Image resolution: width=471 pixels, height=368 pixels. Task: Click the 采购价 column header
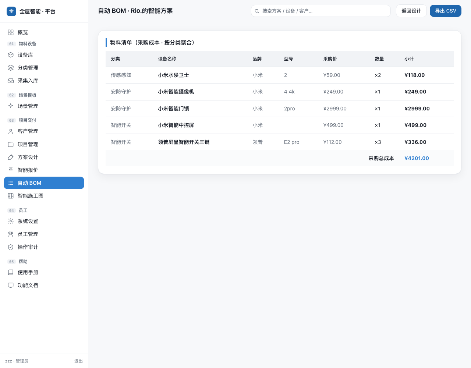(330, 59)
